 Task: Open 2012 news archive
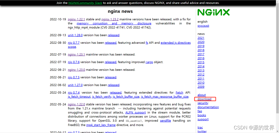tap(201, 75)
